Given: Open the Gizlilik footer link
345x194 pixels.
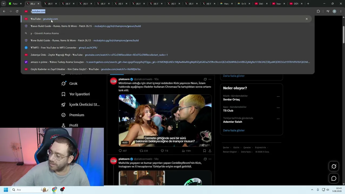Looking at the screenshot, I should (x=236, y=148).
